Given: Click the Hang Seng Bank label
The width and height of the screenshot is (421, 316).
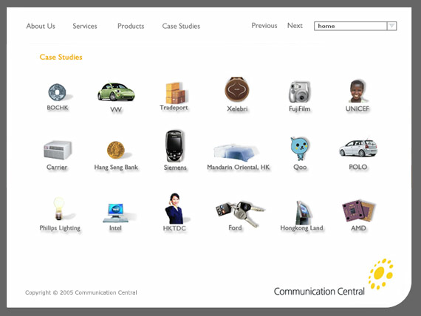Looking at the screenshot, I should [x=116, y=168].
